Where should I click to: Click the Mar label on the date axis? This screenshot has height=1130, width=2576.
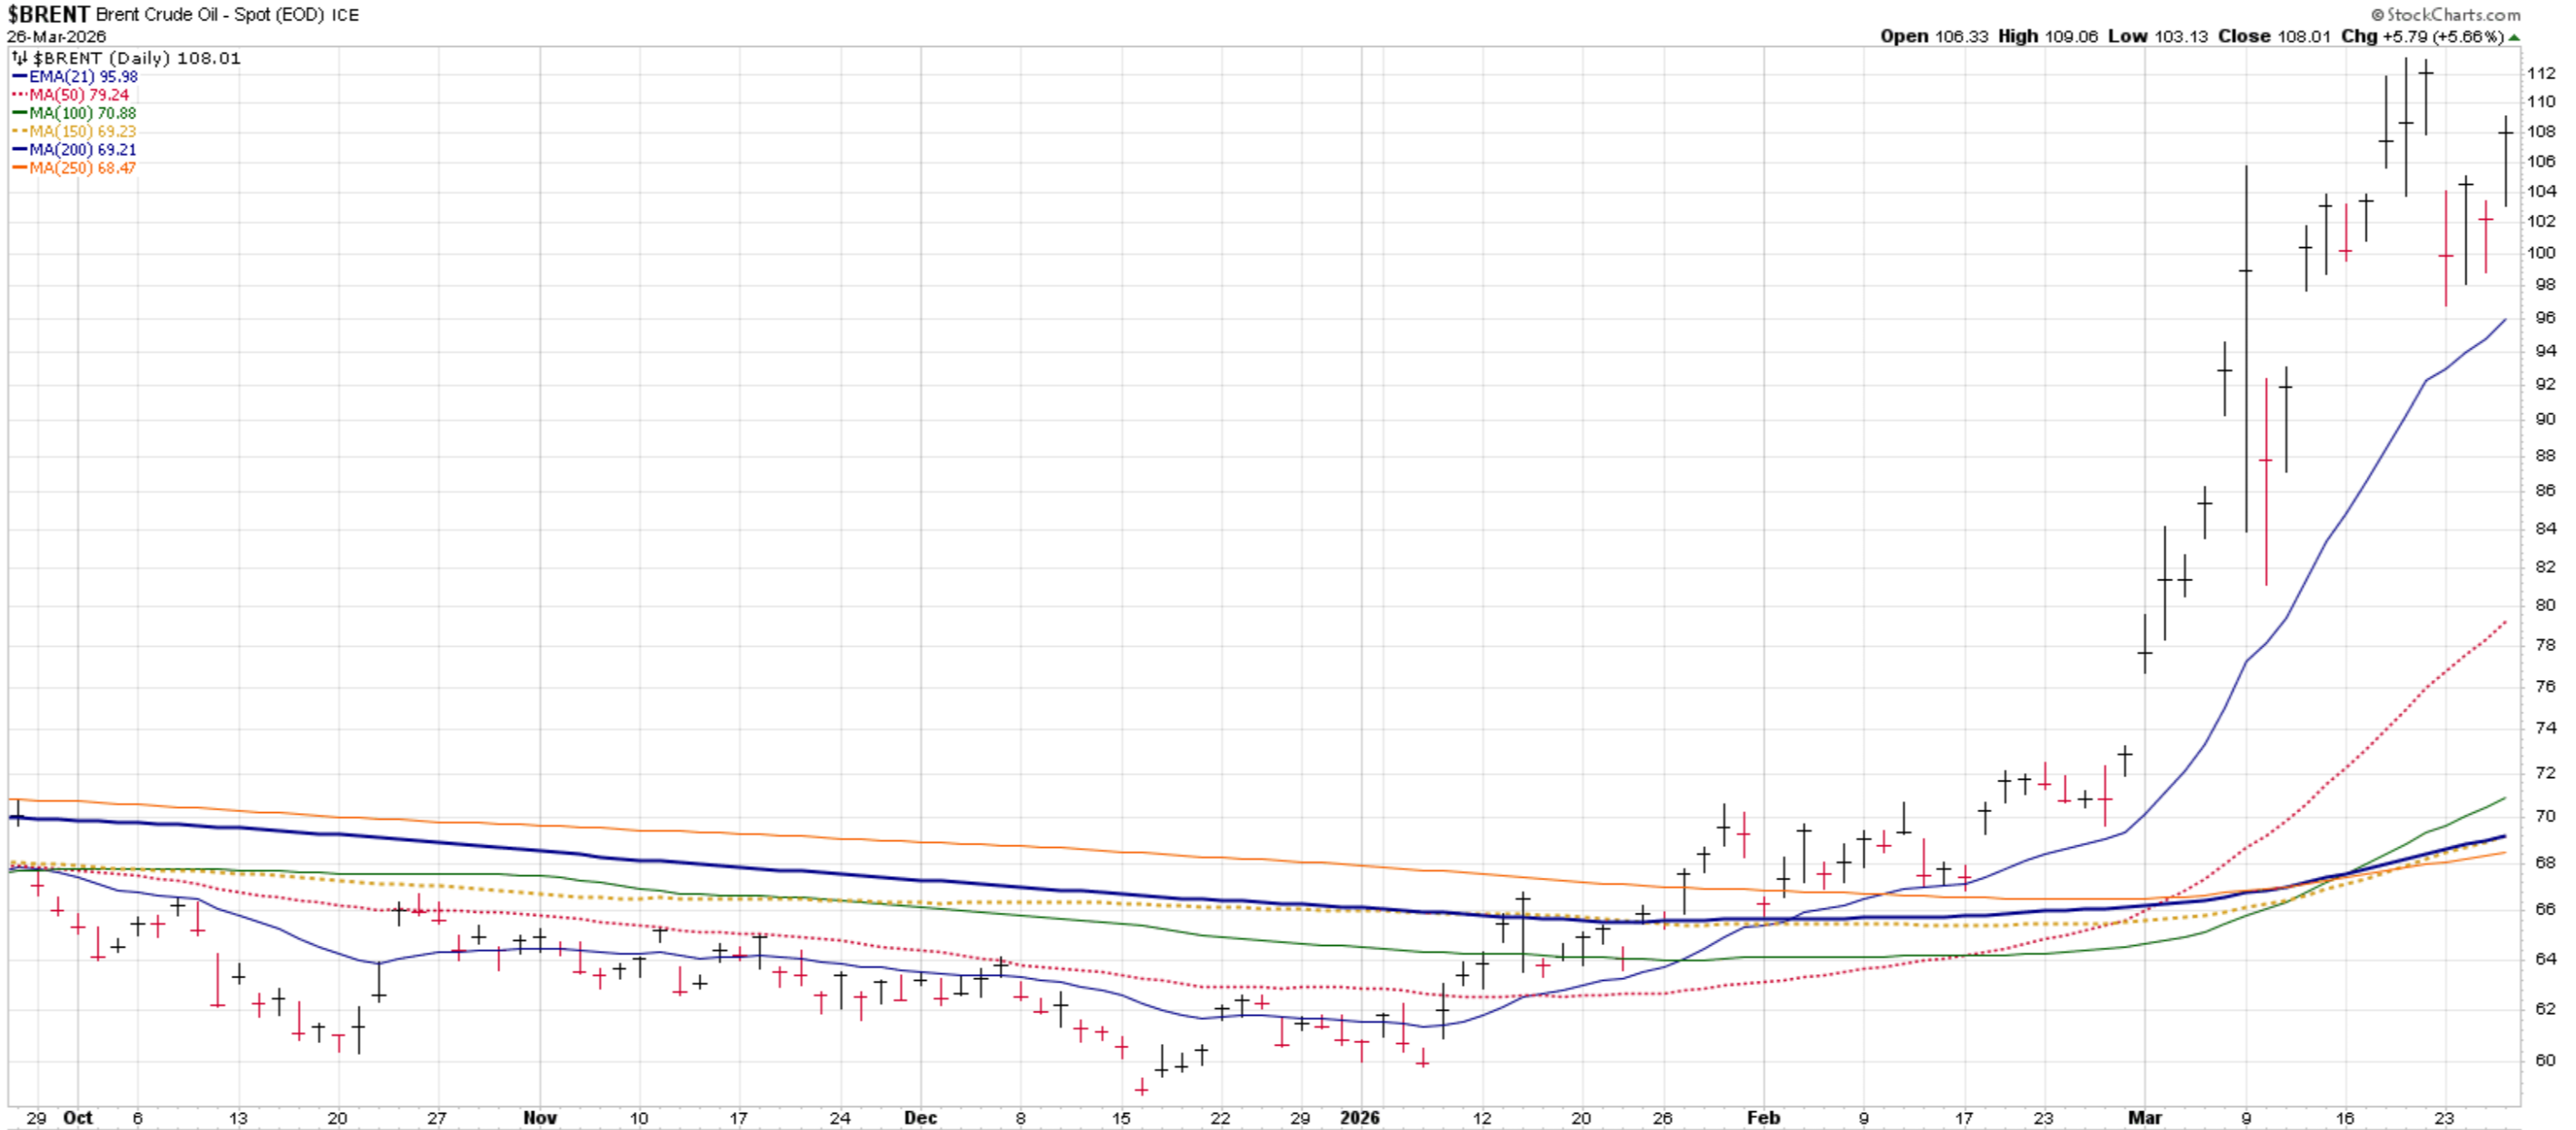pyautogui.click(x=2144, y=1117)
